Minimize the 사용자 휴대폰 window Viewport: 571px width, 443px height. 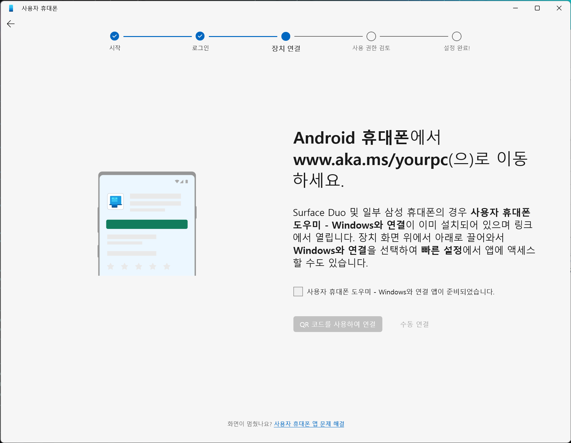click(x=515, y=8)
